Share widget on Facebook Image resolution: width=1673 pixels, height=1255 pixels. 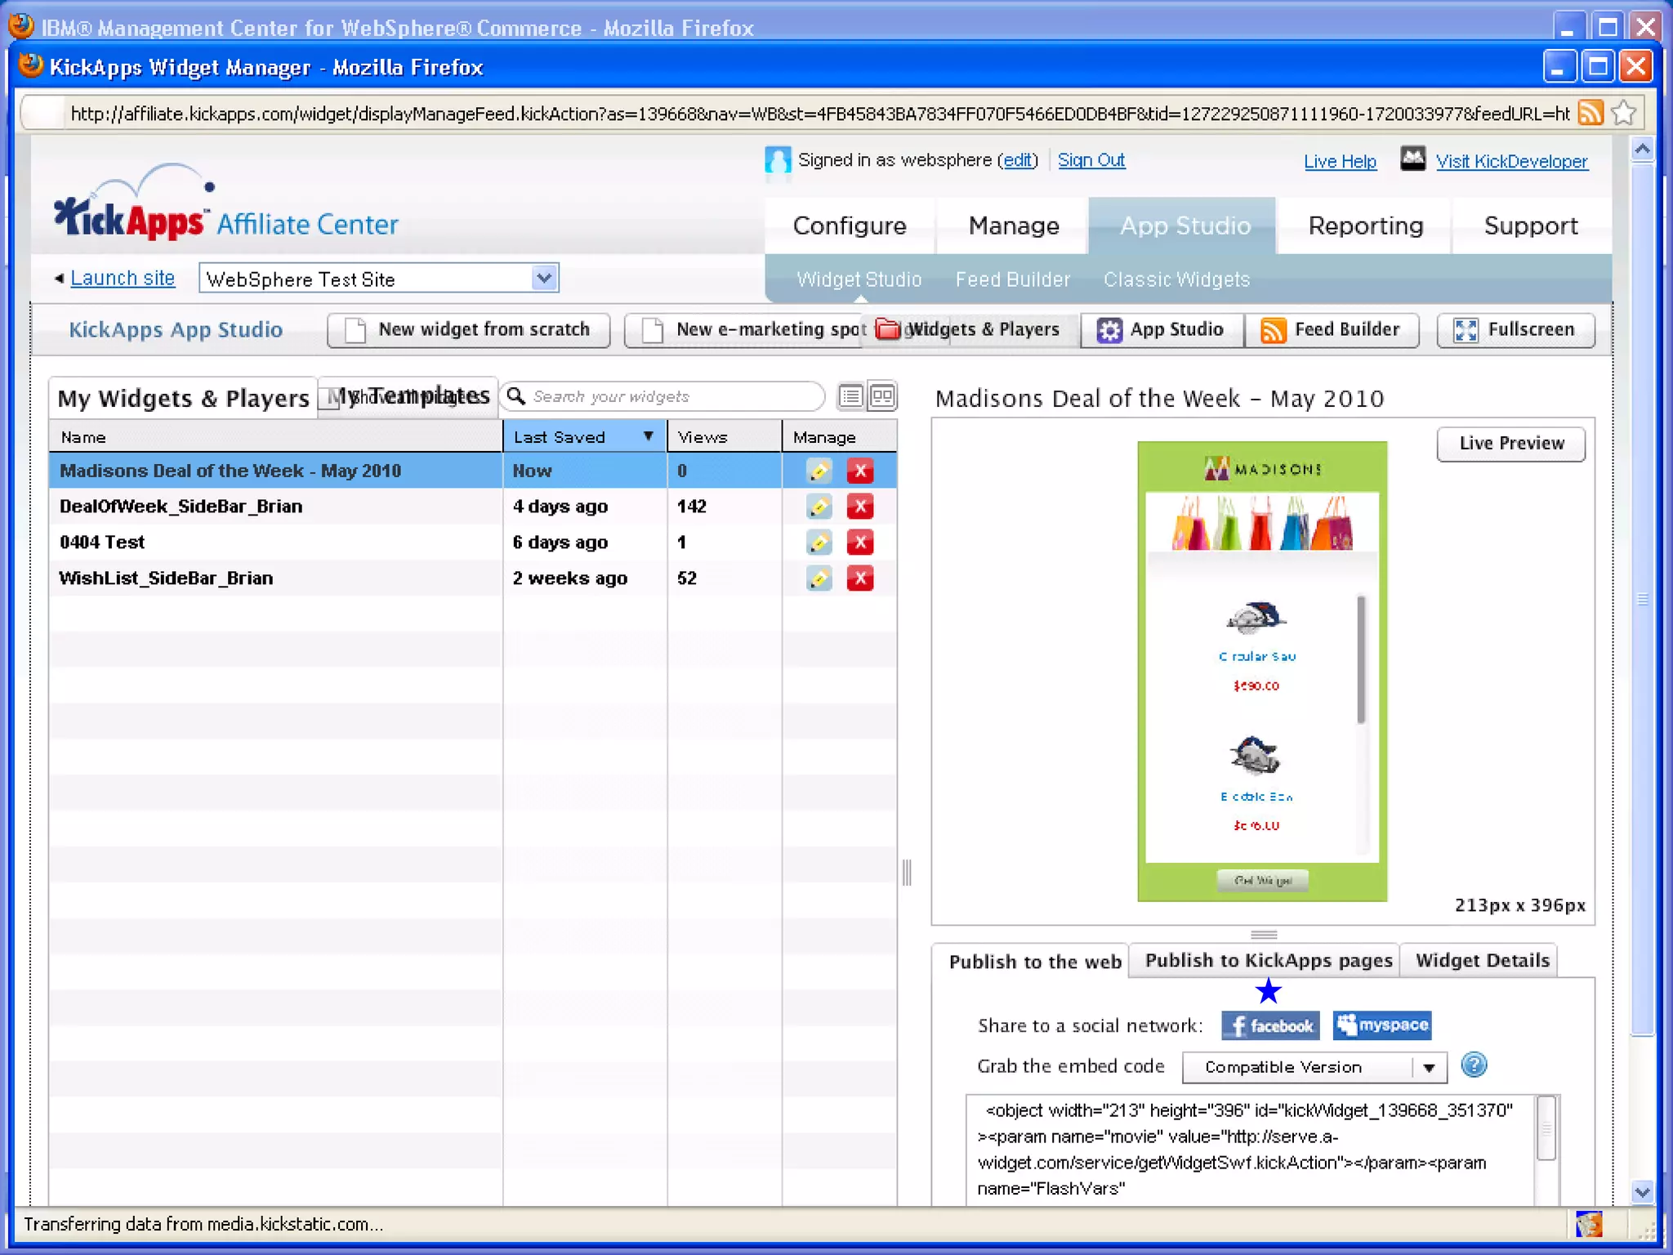(x=1270, y=1025)
